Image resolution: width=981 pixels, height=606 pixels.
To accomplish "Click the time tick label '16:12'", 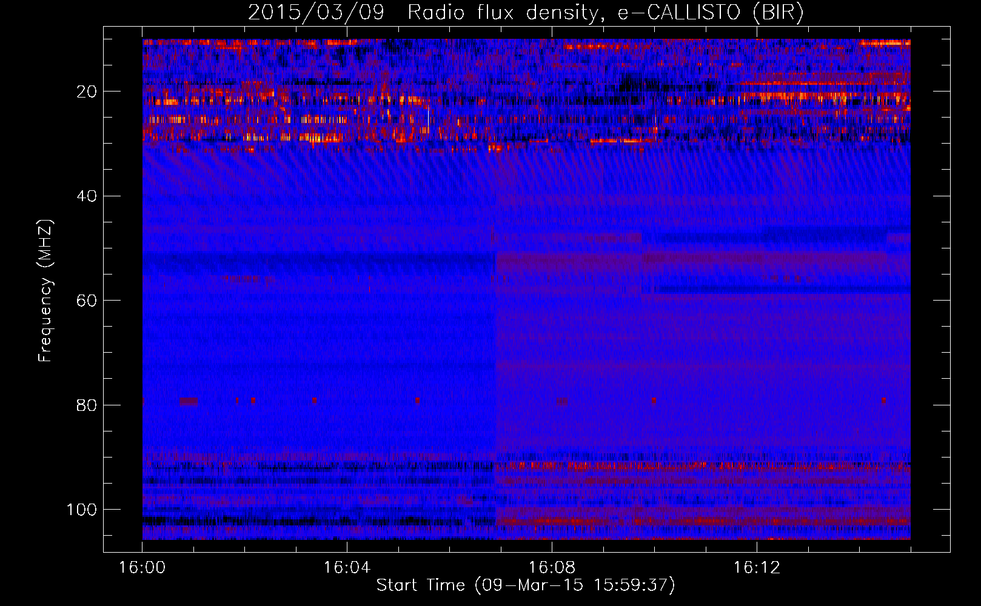I will (x=757, y=568).
